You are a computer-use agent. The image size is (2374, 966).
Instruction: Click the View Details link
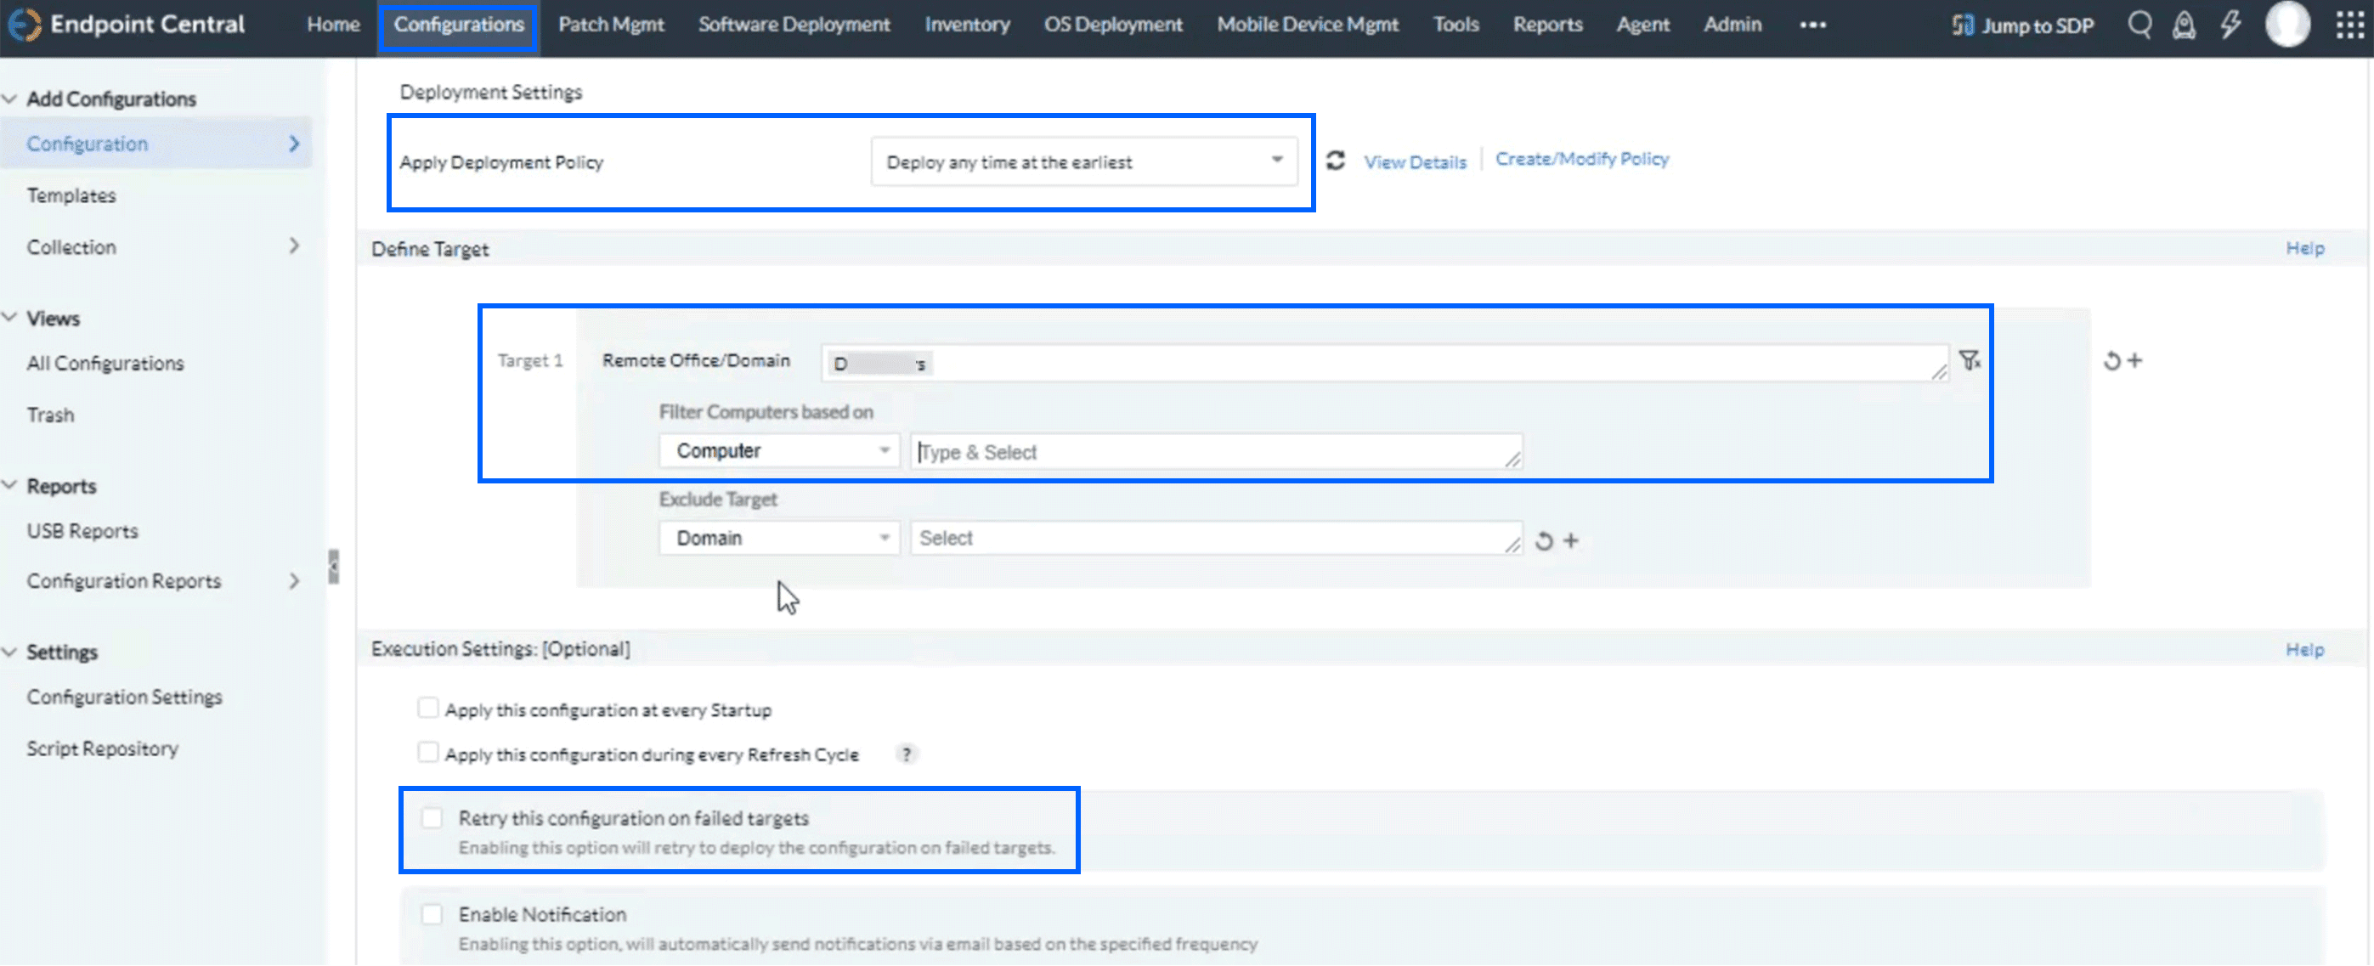point(1415,162)
